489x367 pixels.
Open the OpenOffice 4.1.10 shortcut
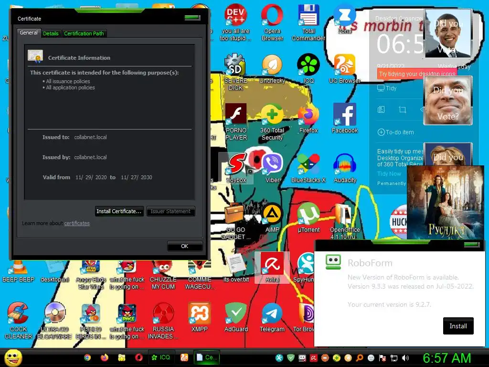click(x=345, y=221)
